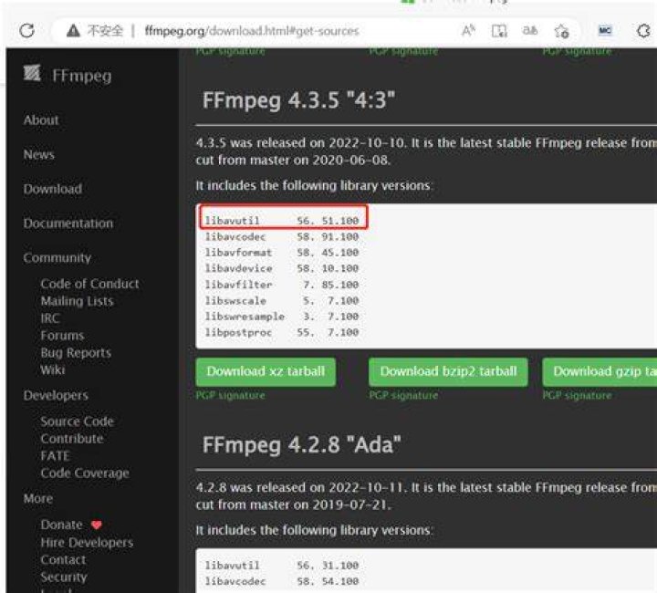Click the libavfilter 7. 85.100 row

[x=282, y=285]
